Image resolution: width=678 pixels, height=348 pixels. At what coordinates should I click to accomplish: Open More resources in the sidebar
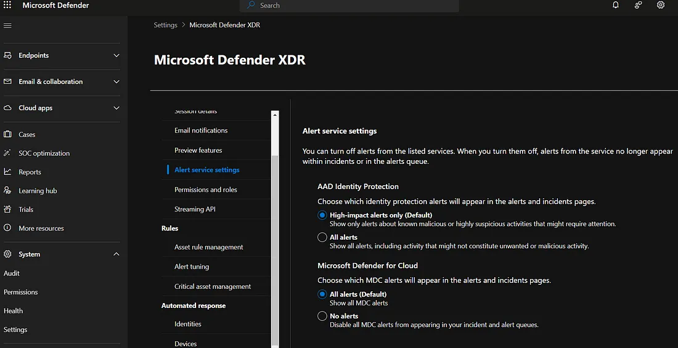[x=41, y=229]
